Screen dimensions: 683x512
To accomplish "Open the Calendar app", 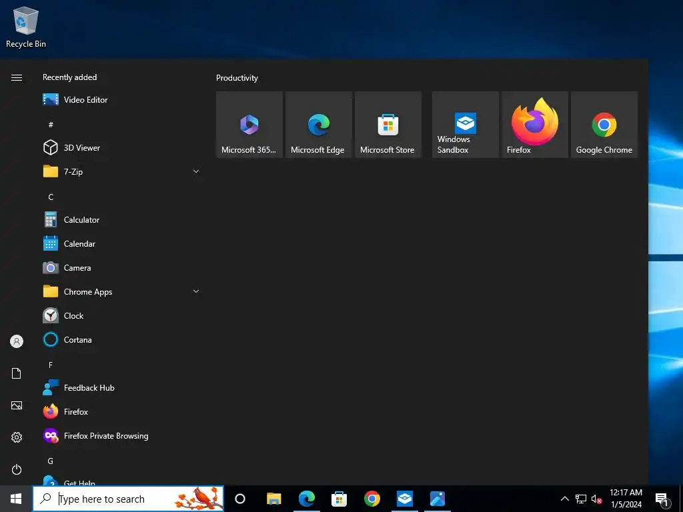I will click(x=121, y=244).
